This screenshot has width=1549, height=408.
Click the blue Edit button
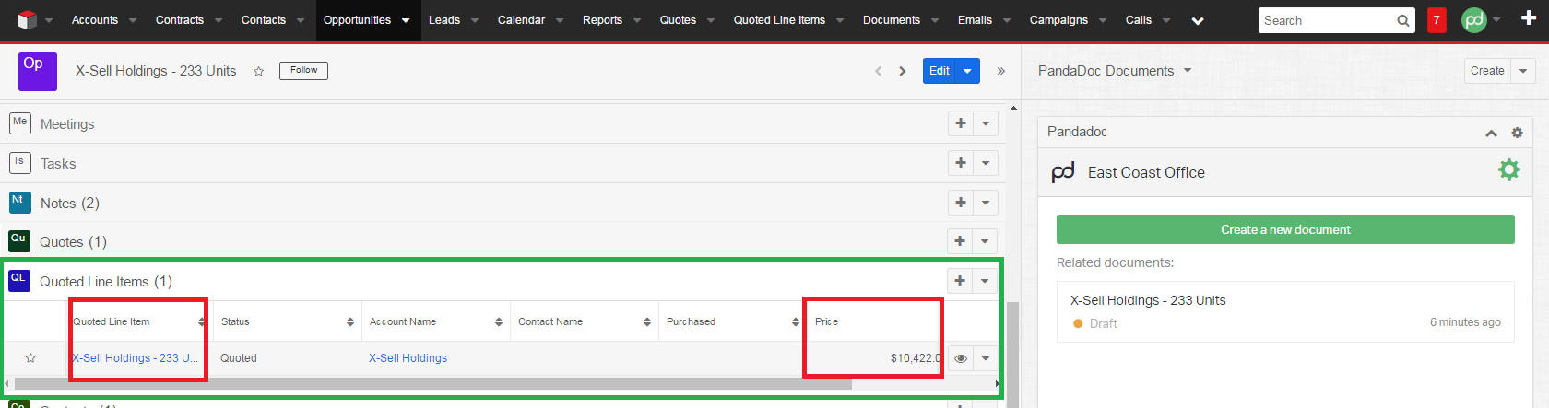click(x=940, y=71)
